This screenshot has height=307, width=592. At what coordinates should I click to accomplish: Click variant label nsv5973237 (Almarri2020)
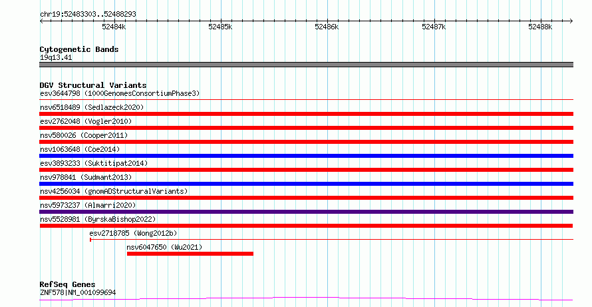click(x=88, y=205)
